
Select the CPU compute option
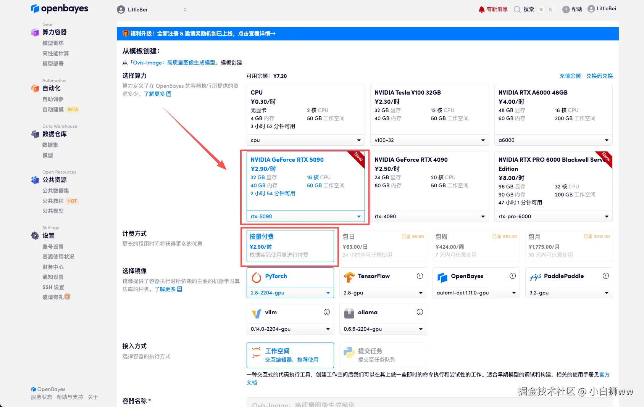[306, 109]
